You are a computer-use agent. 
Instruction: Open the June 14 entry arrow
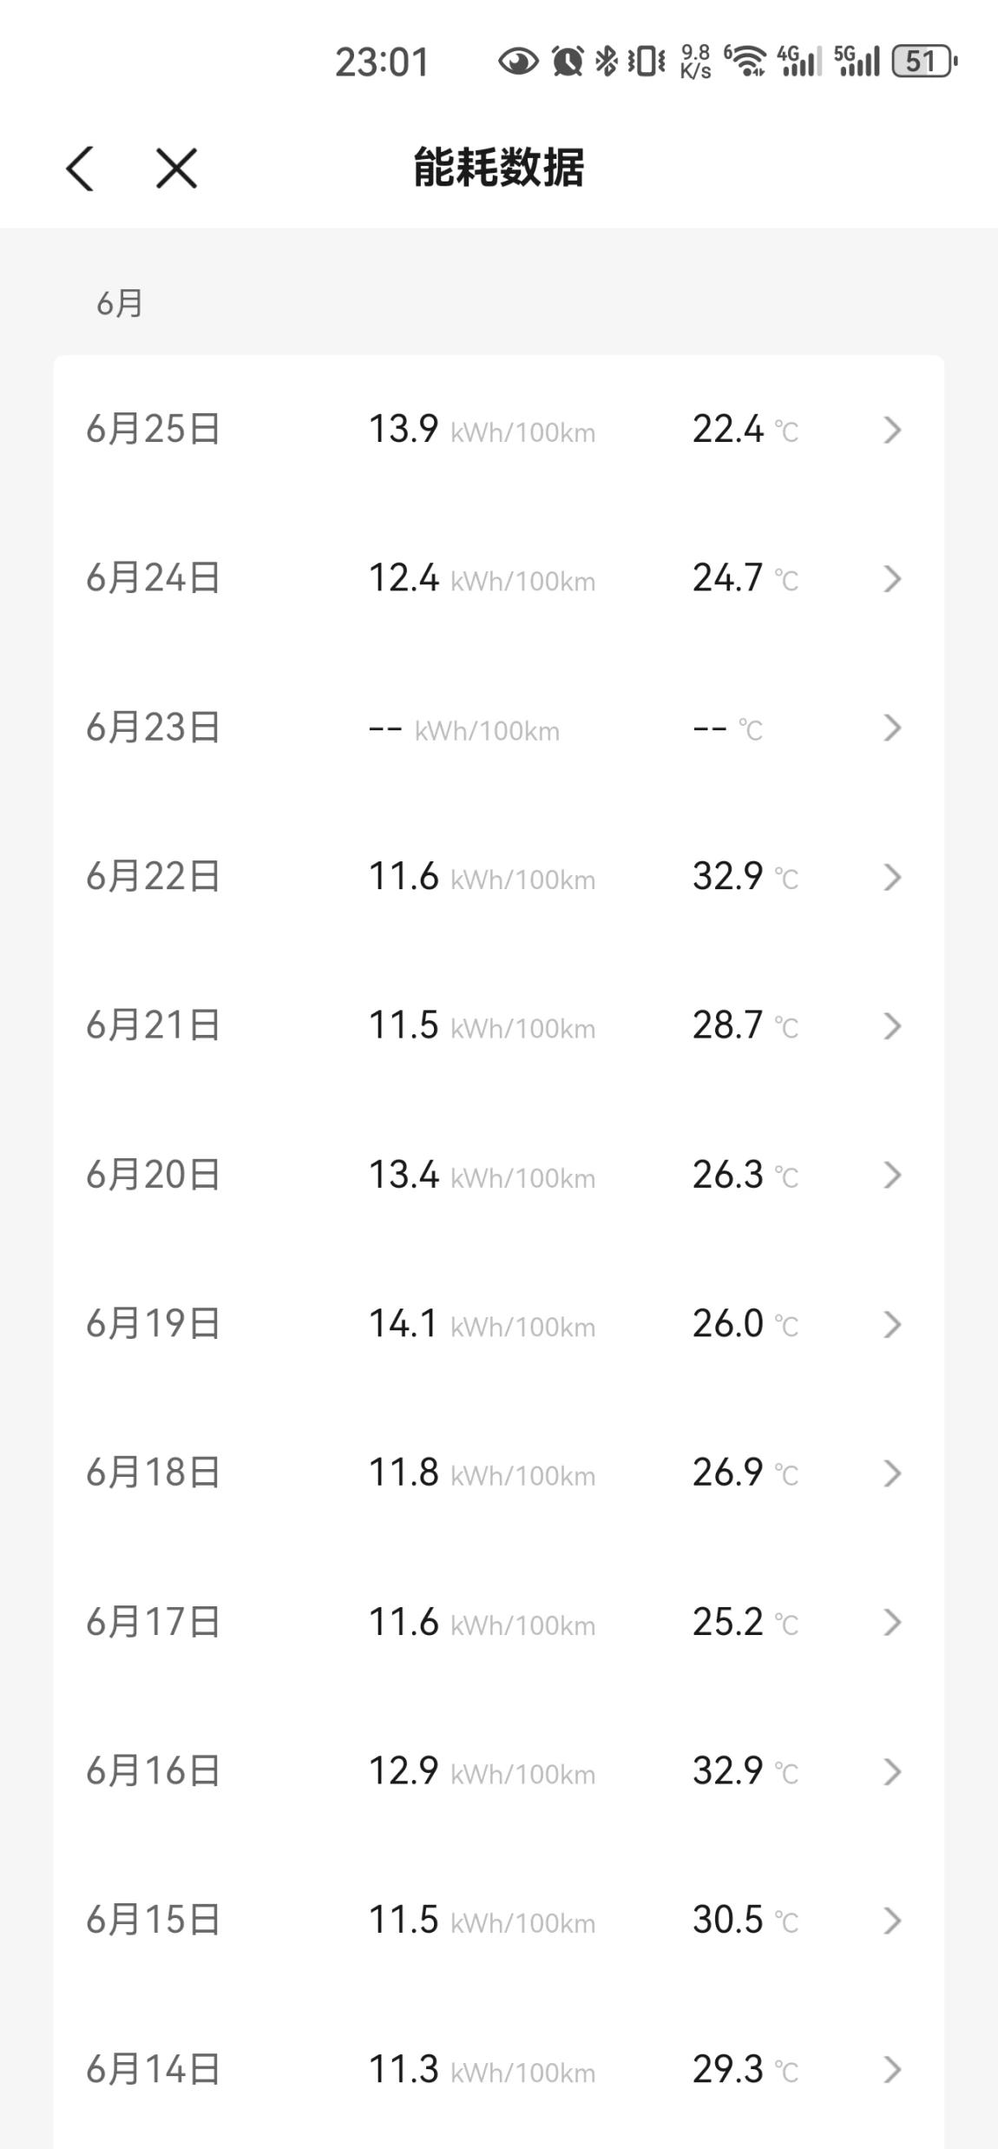(892, 2069)
